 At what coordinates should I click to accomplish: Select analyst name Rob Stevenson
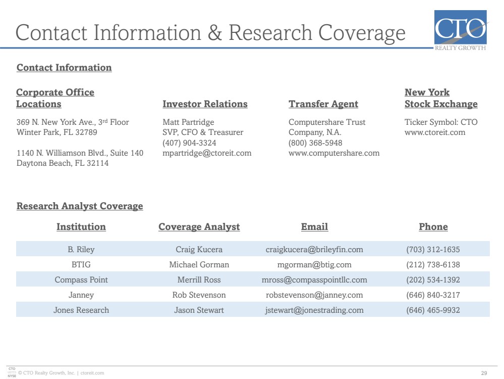tap(199, 295)
